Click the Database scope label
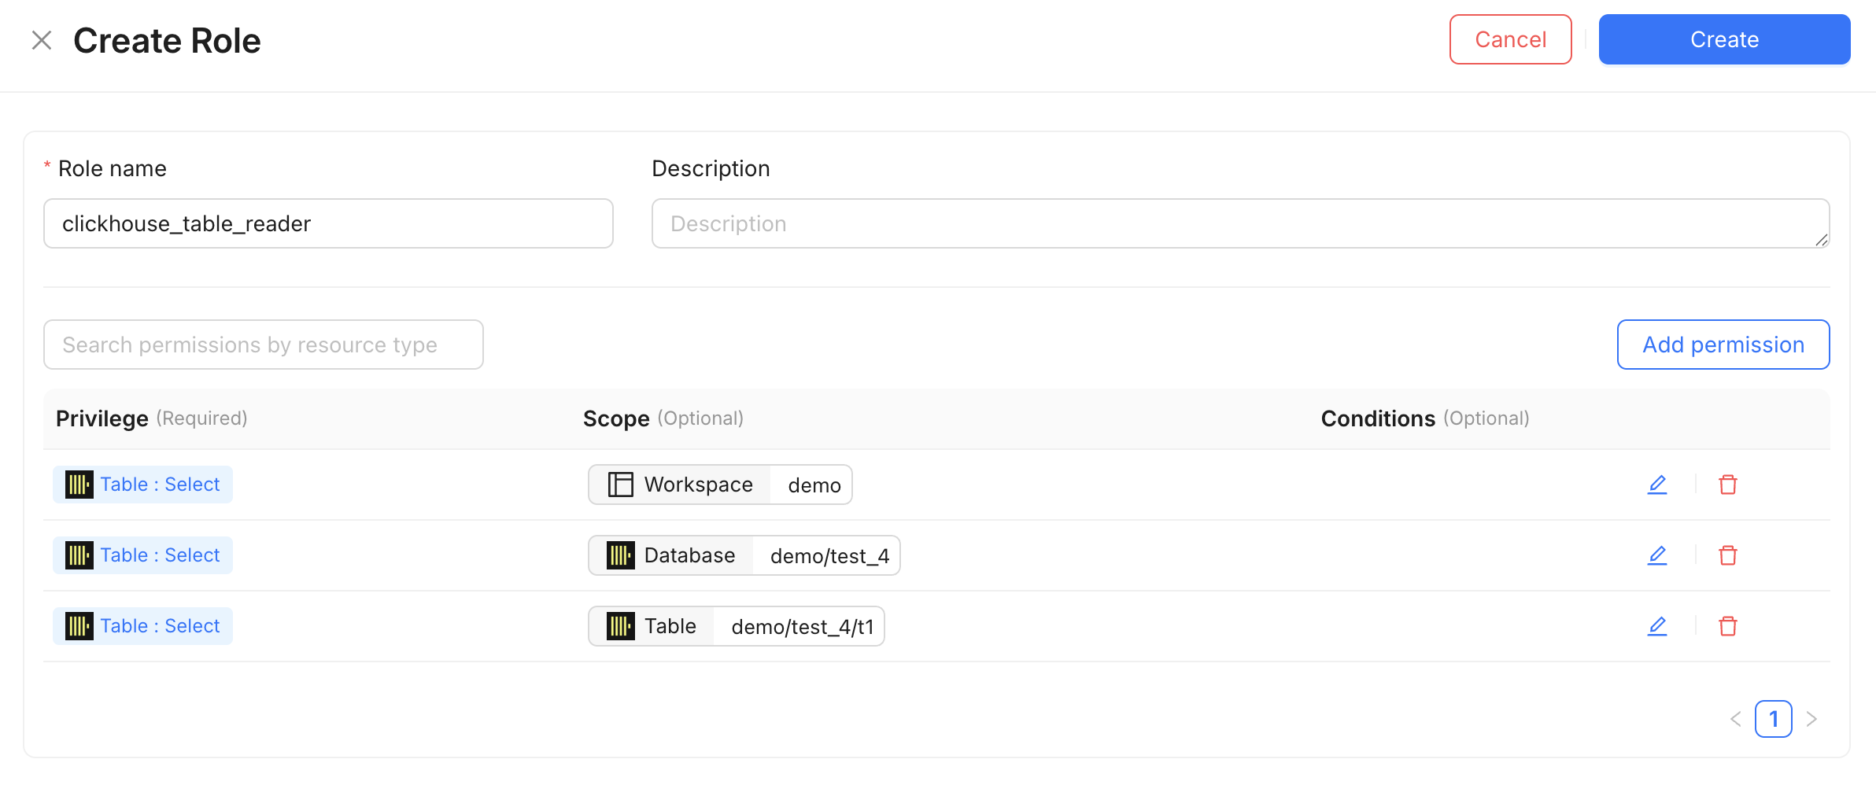Viewport: 1876px width, 785px height. (689, 555)
